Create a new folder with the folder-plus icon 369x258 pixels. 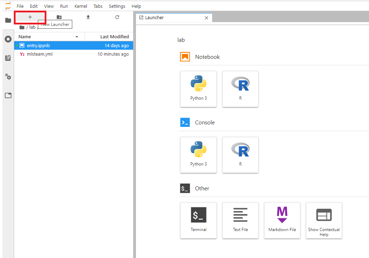[x=59, y=17]
